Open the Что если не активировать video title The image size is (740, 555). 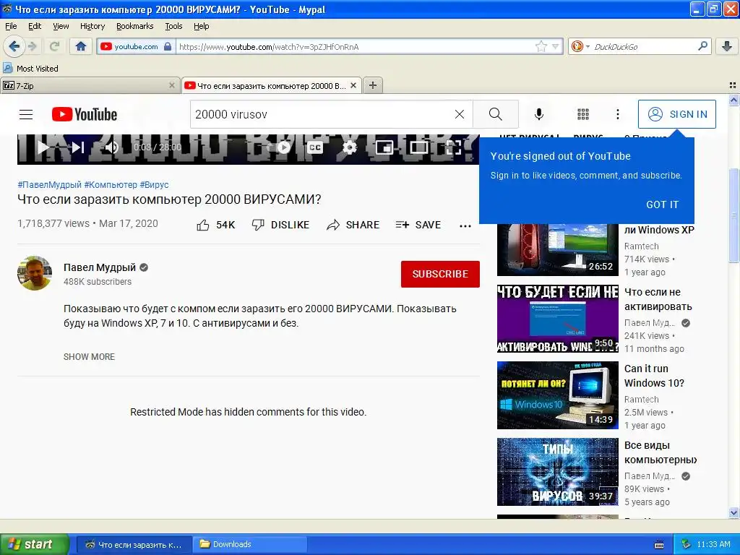click(658, 299)
